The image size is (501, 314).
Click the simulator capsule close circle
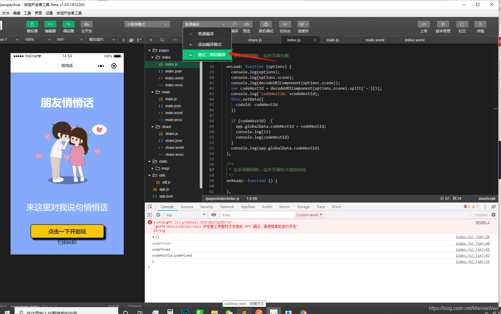114,66
